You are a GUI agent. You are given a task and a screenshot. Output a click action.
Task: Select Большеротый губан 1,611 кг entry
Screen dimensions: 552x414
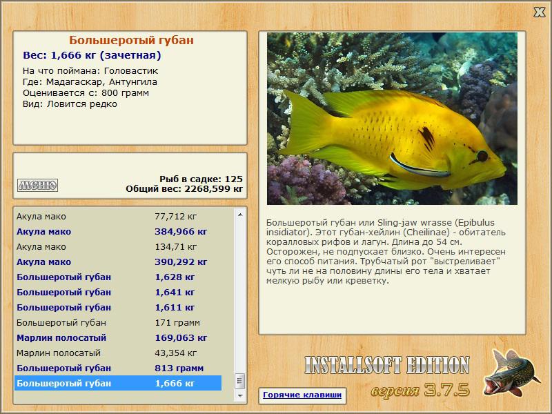point(118,307)
